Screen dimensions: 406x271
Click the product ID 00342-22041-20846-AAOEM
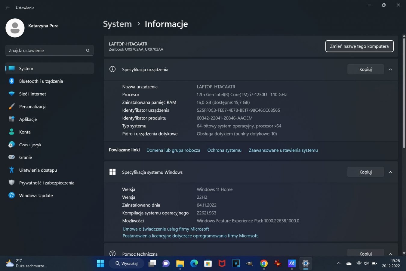(x=225, y=118)
